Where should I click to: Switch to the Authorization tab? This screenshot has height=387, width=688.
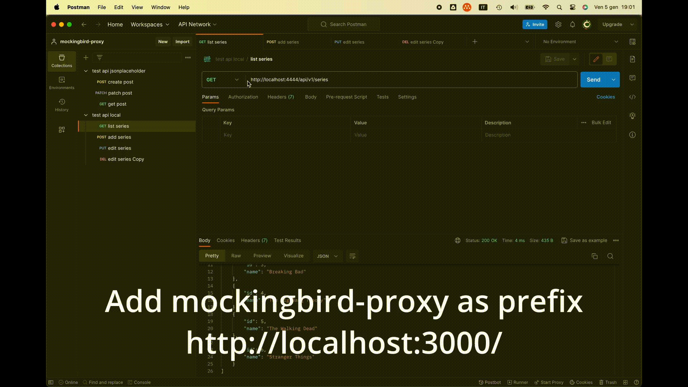coord(243,97)
